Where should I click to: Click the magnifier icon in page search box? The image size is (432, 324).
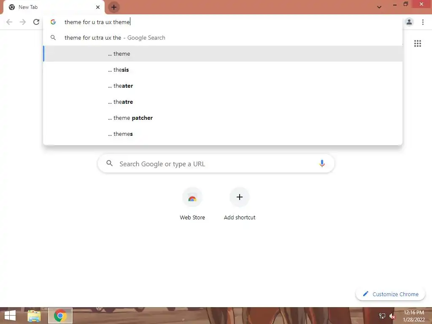tap(109, 163)
